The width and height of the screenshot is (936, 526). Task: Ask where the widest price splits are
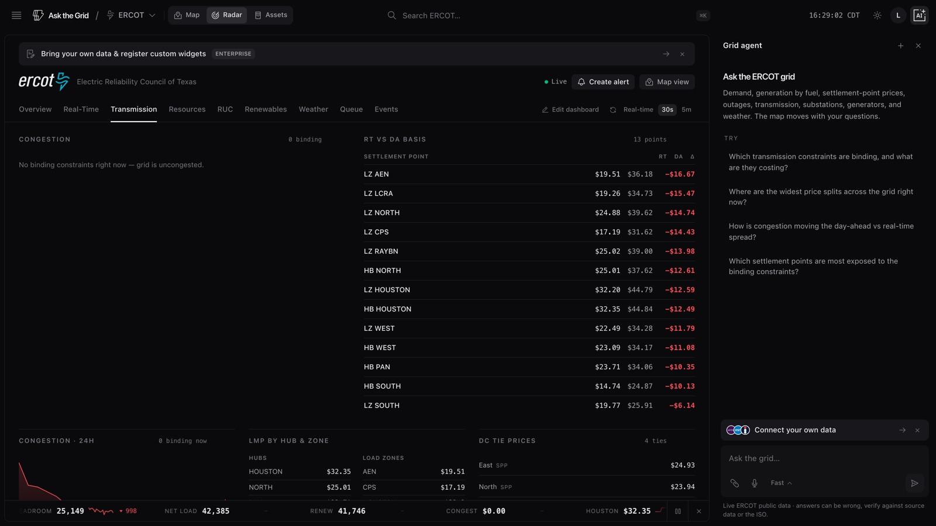[824, 197]
